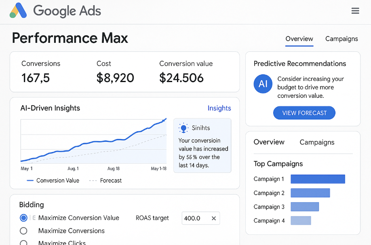Click the AI-Driven Insights title
Screen dimensions: 371x245
coord(50,108)
